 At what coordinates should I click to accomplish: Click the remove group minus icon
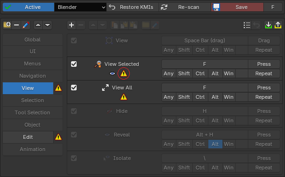[16, 25]
